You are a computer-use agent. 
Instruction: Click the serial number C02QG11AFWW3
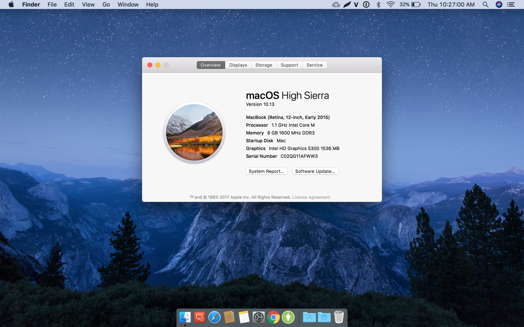click(299, 156)
